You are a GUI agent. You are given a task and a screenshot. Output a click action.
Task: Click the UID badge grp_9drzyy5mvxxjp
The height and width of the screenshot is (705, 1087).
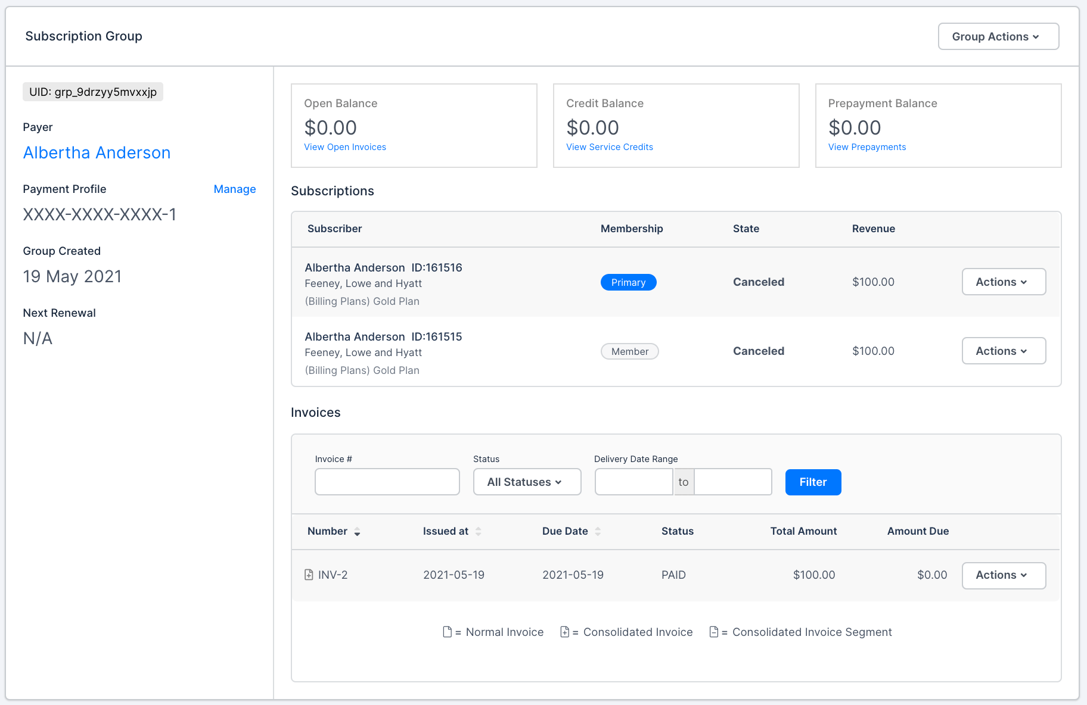[x=92, y=92]
